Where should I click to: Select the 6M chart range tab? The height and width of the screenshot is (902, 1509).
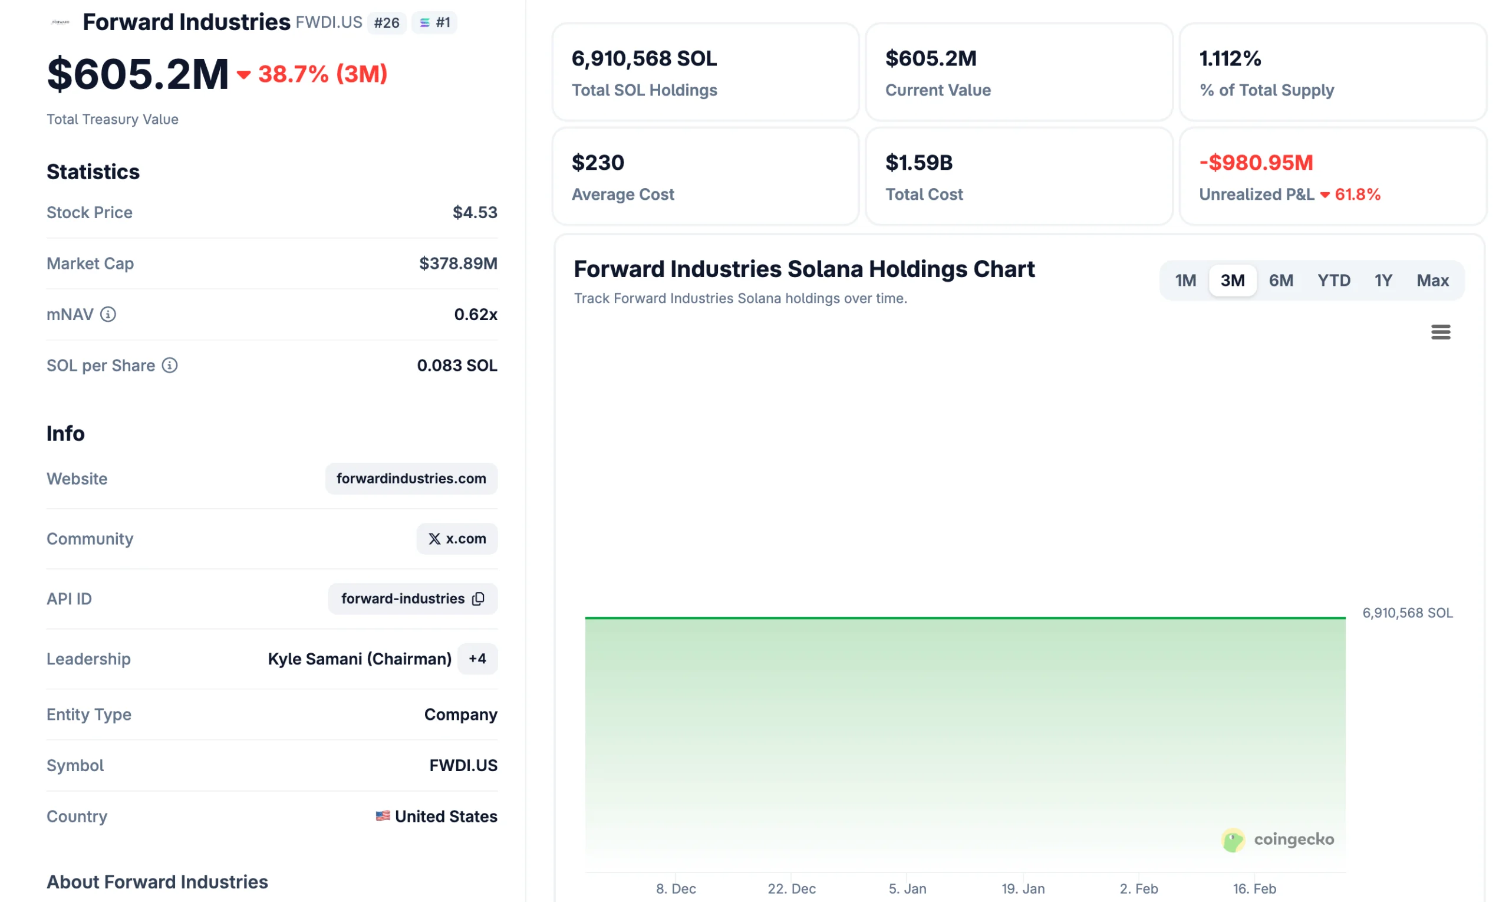pos(1281,280)
